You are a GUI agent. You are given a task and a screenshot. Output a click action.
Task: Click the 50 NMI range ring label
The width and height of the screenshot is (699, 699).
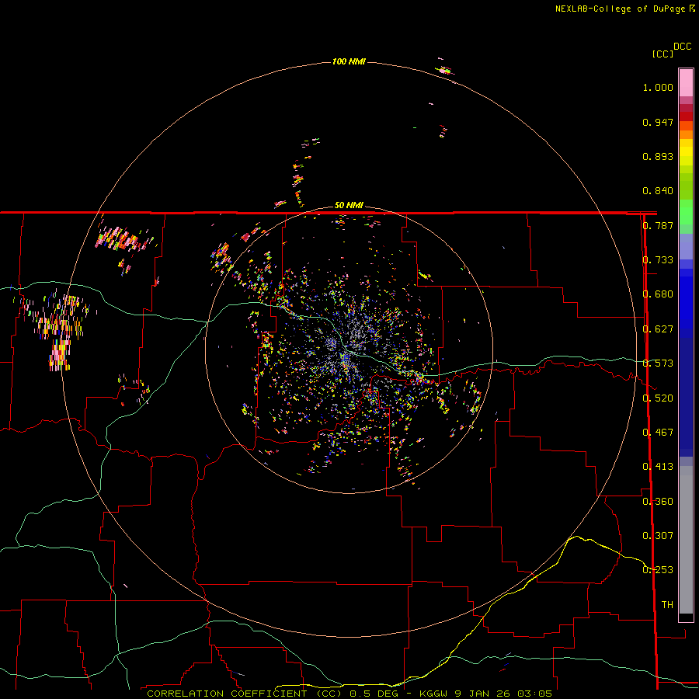pyautogui.click(x=349, y=205)
